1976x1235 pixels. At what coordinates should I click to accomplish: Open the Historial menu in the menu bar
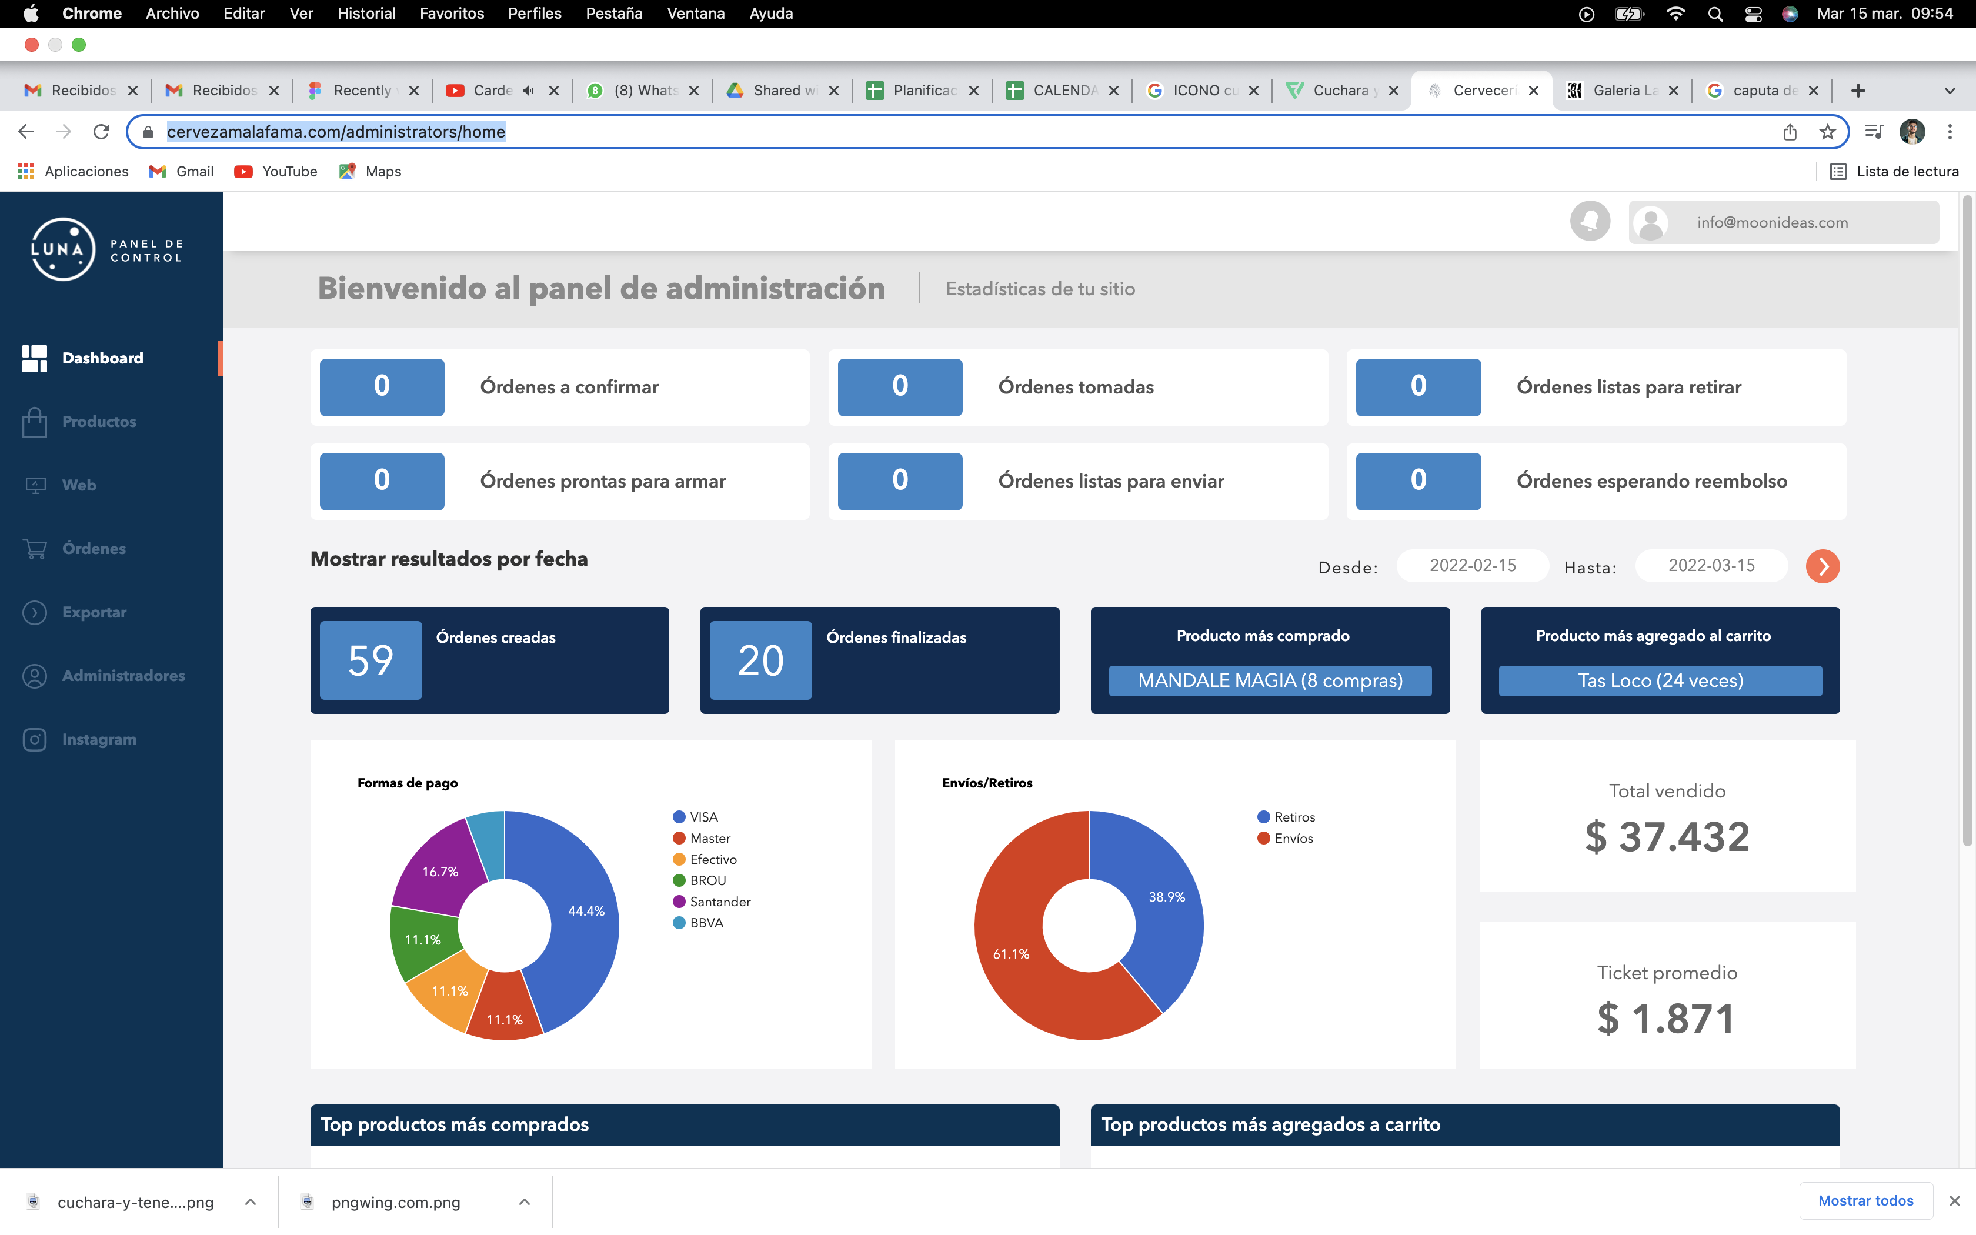click(x=366, y=14)
